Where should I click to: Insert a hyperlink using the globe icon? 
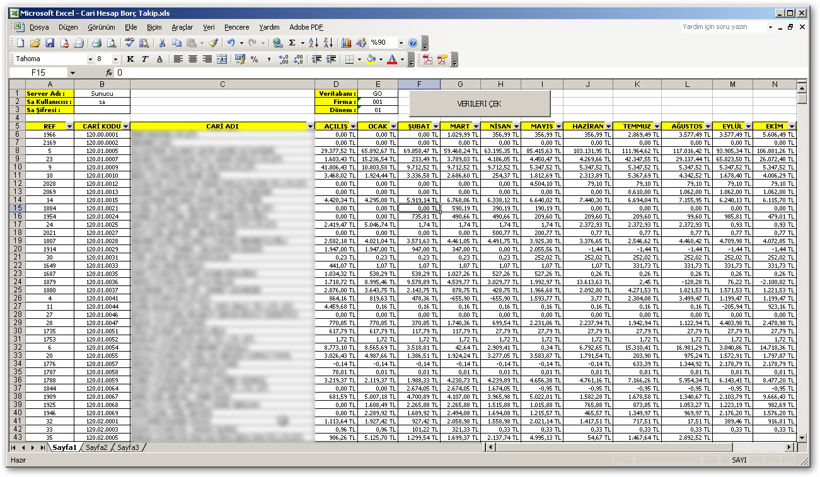[277, 43]
